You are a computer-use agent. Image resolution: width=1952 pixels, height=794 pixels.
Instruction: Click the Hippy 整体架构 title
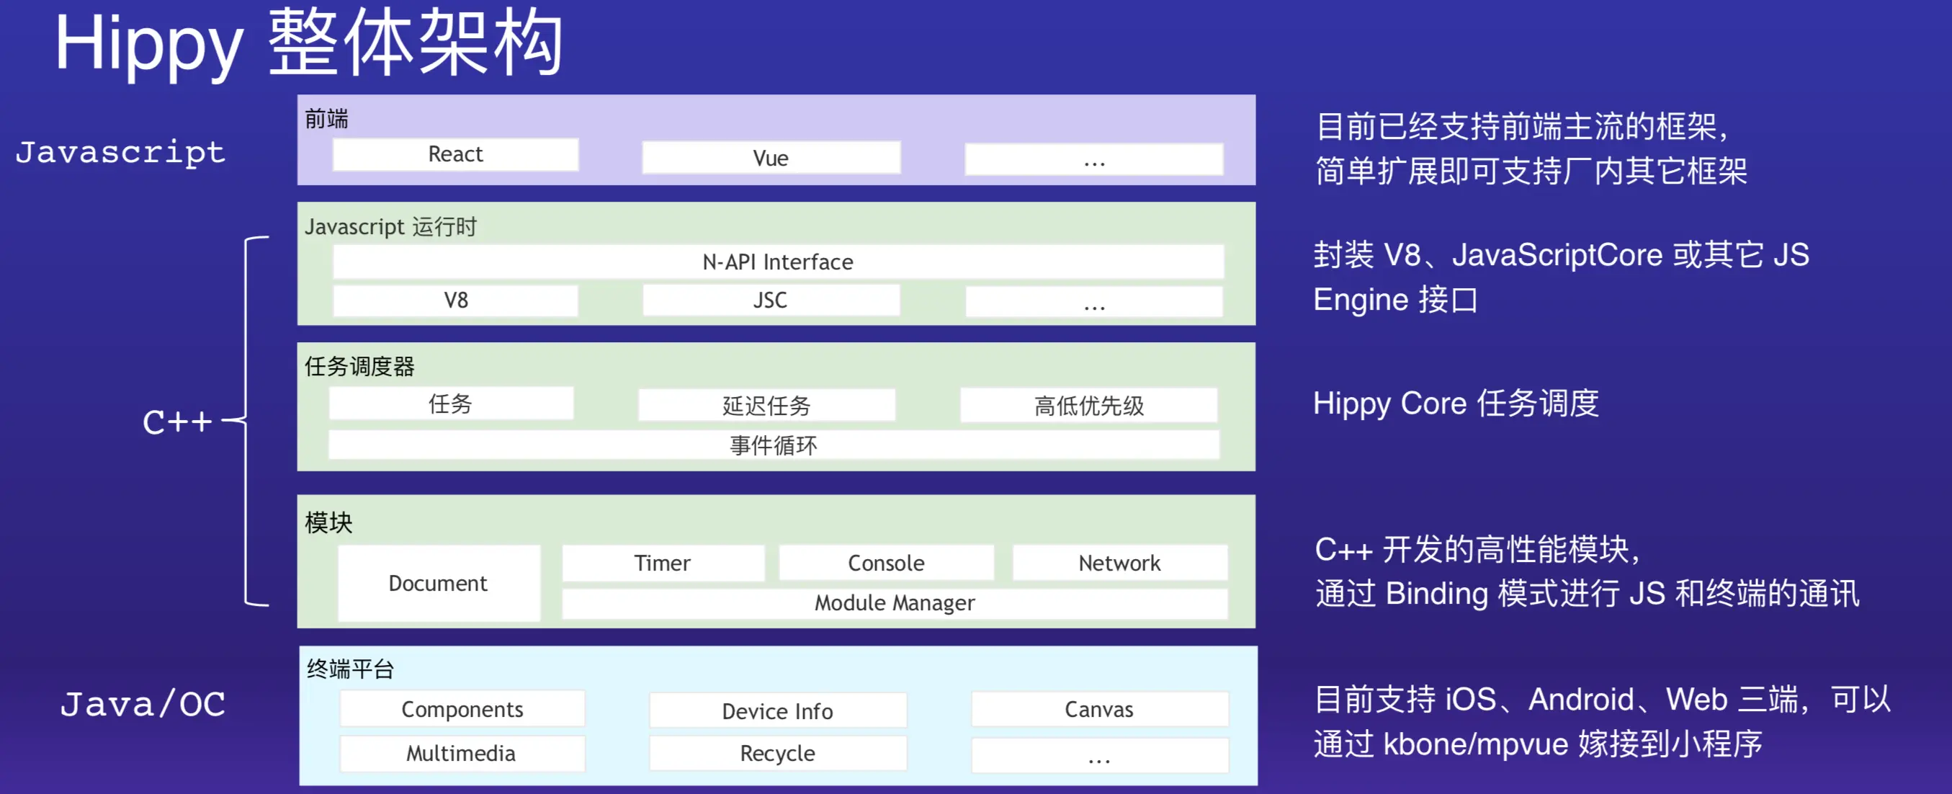308,43
